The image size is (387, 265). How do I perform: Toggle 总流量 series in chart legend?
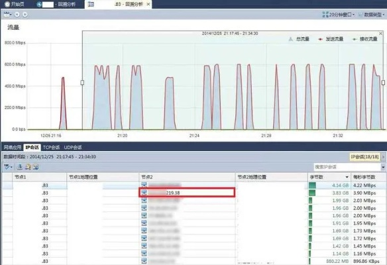pos(299,39)
